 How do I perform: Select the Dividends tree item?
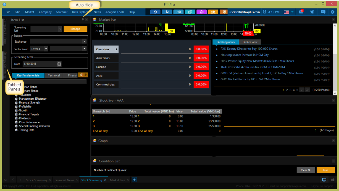25,118
